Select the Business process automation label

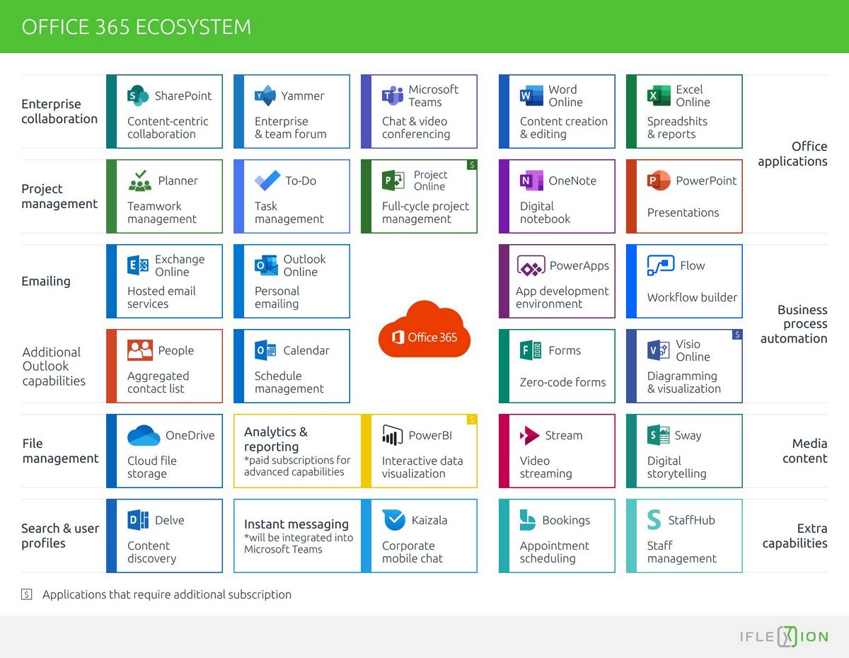(x=794, y=324)
